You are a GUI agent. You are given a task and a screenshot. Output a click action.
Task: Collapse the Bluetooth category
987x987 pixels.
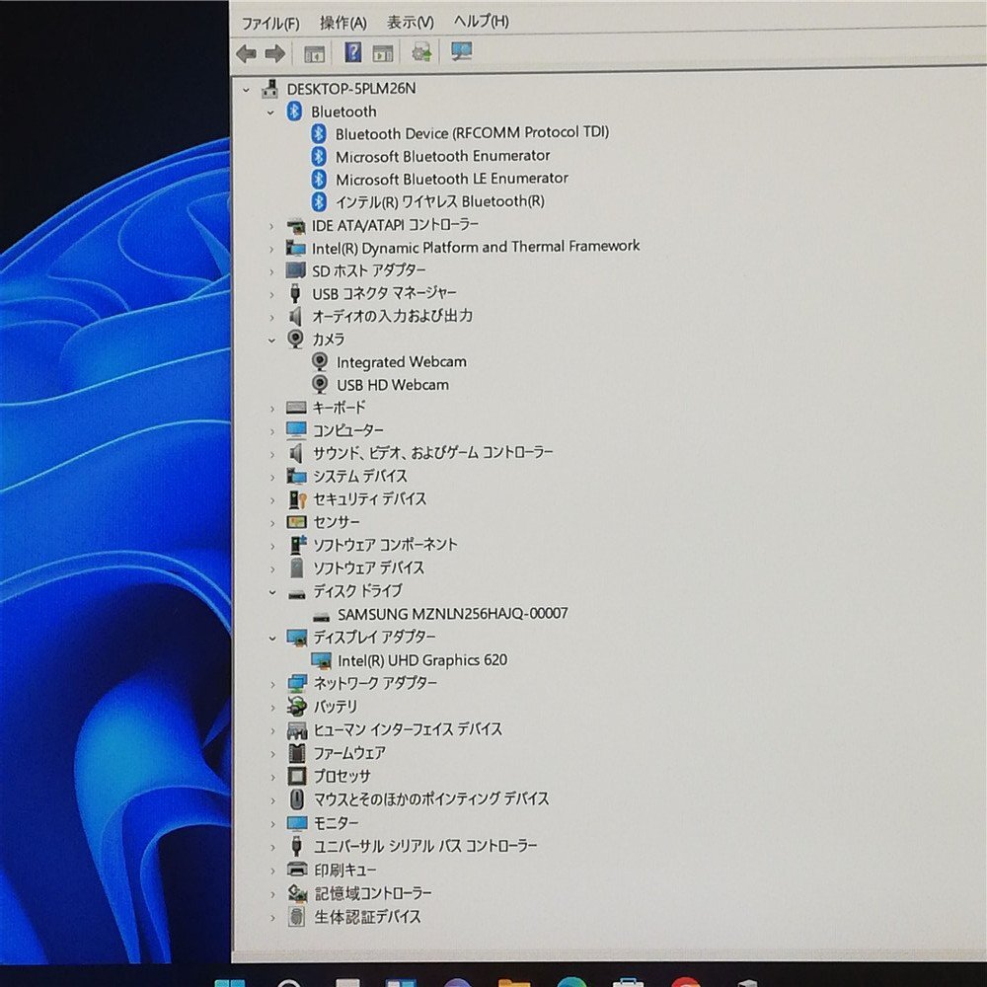(270, 112)
